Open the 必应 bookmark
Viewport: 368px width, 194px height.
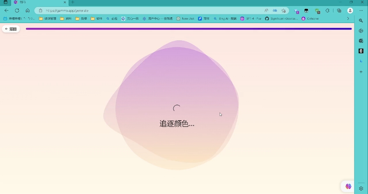[x=112, y=19]
